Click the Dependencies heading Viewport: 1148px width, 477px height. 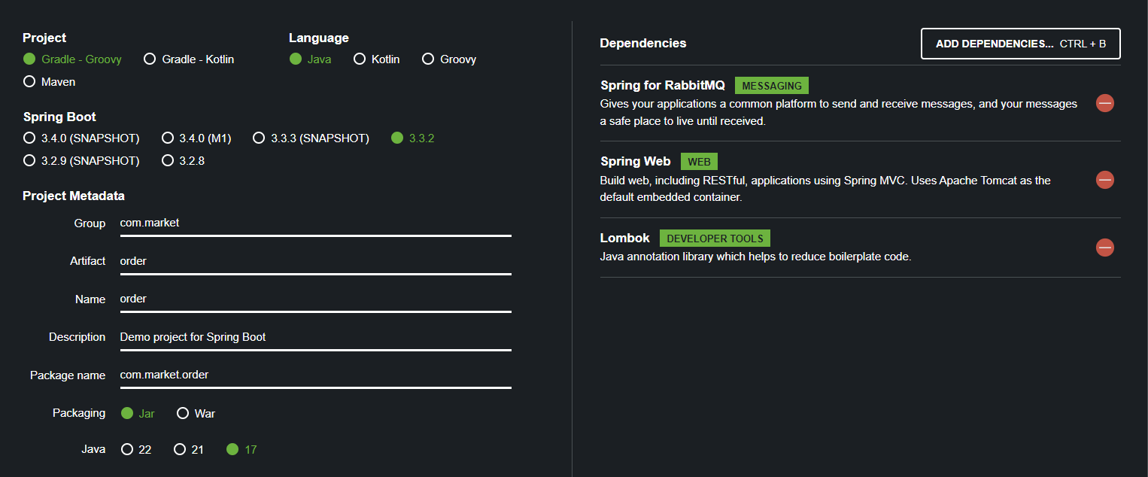643,44
